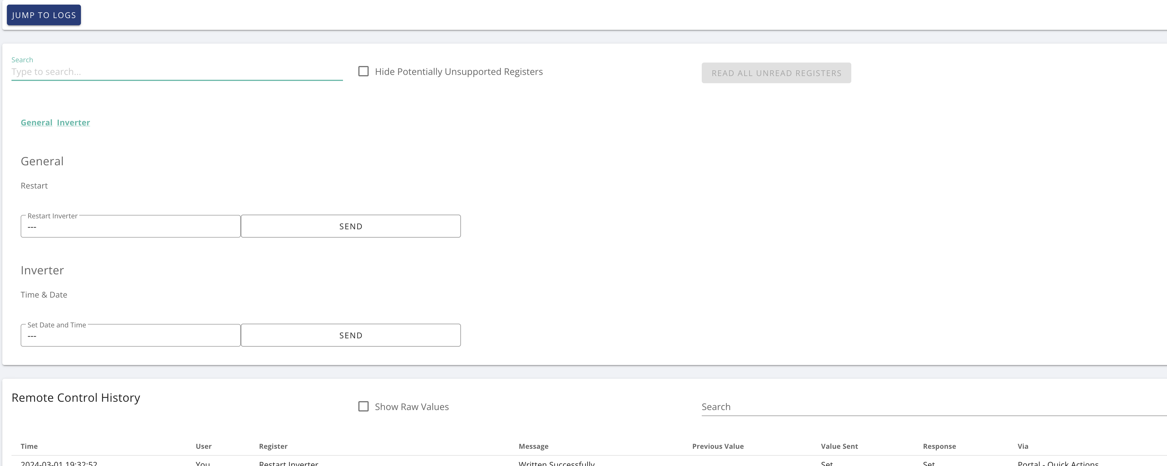Send the Restart Inverter command
The height and width of the screenshot is (466, 1167).
[x=351, y=226]
